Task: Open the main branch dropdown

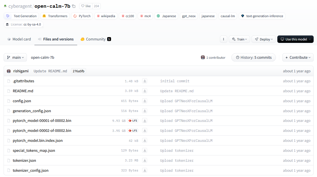Action: pyautogui.click(x=15, y=58)
